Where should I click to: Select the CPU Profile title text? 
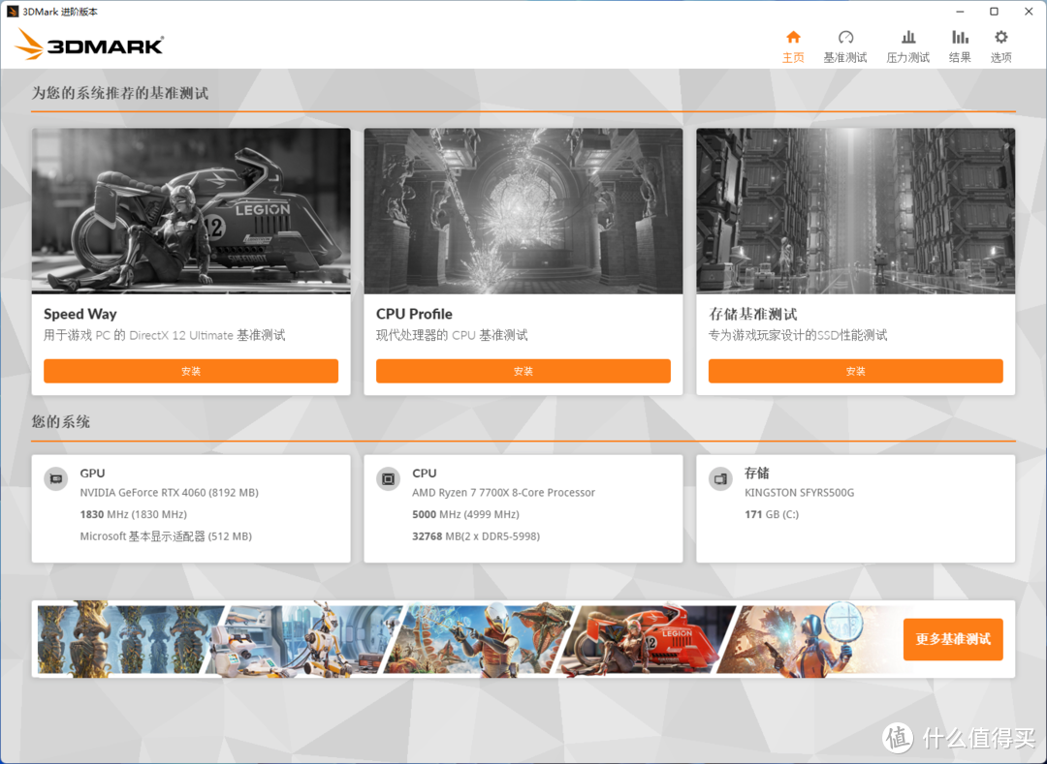(x=414, y=314)
